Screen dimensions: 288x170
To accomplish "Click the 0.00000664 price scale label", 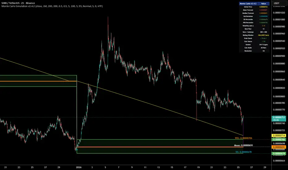I will pos(279,161).
